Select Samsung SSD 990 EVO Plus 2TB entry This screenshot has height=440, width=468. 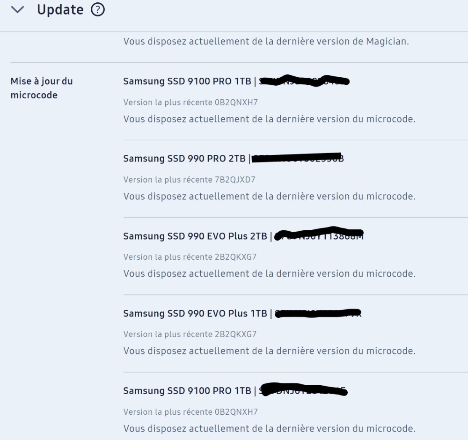243,236
